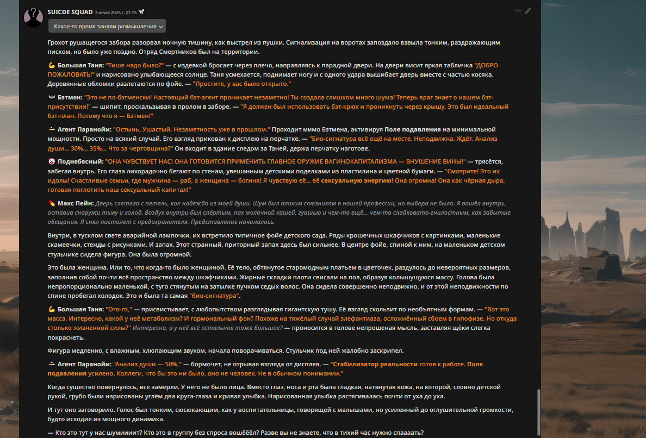646x438 pixels.
Task: Click the bold name 'Бэтмен:'
Action: (70, 98)
